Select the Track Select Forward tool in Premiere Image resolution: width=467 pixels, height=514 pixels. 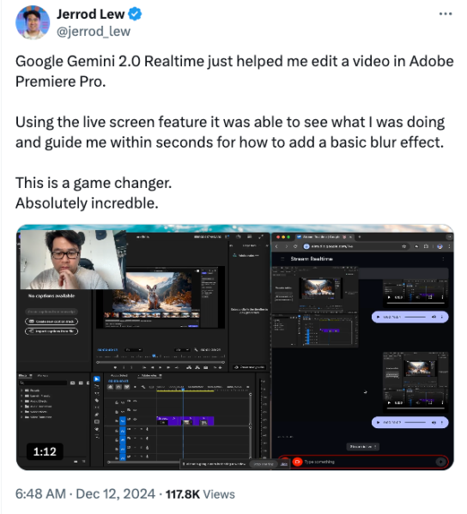click(x=97, y=386)
